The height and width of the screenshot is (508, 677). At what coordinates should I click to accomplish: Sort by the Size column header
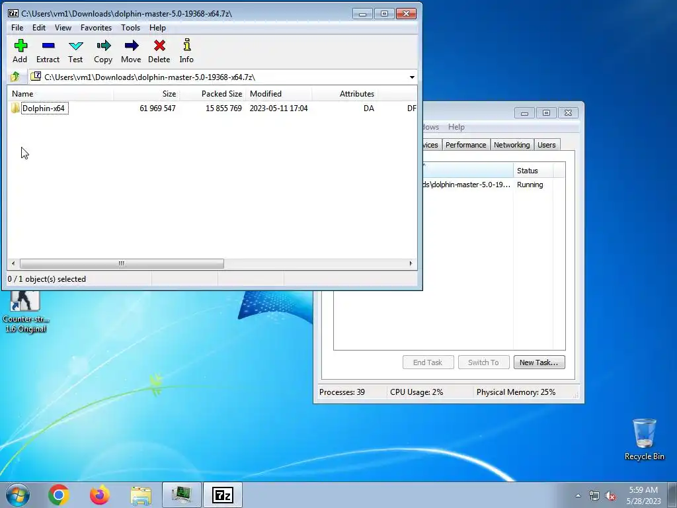coord(146,94)
